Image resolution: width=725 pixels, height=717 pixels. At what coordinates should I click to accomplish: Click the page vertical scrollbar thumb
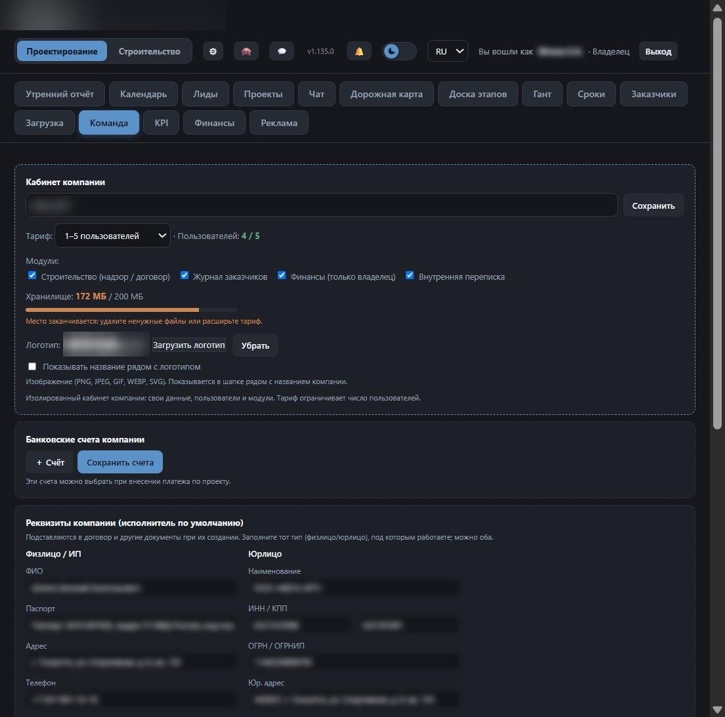click(x=717, y=223)
